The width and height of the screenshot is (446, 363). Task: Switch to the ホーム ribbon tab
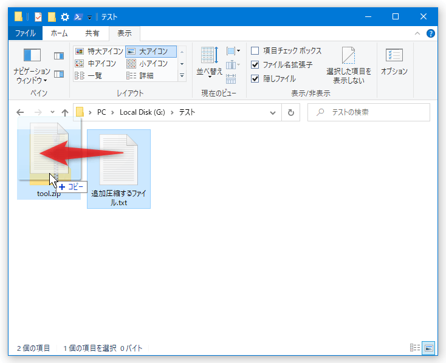click(59, 33)
